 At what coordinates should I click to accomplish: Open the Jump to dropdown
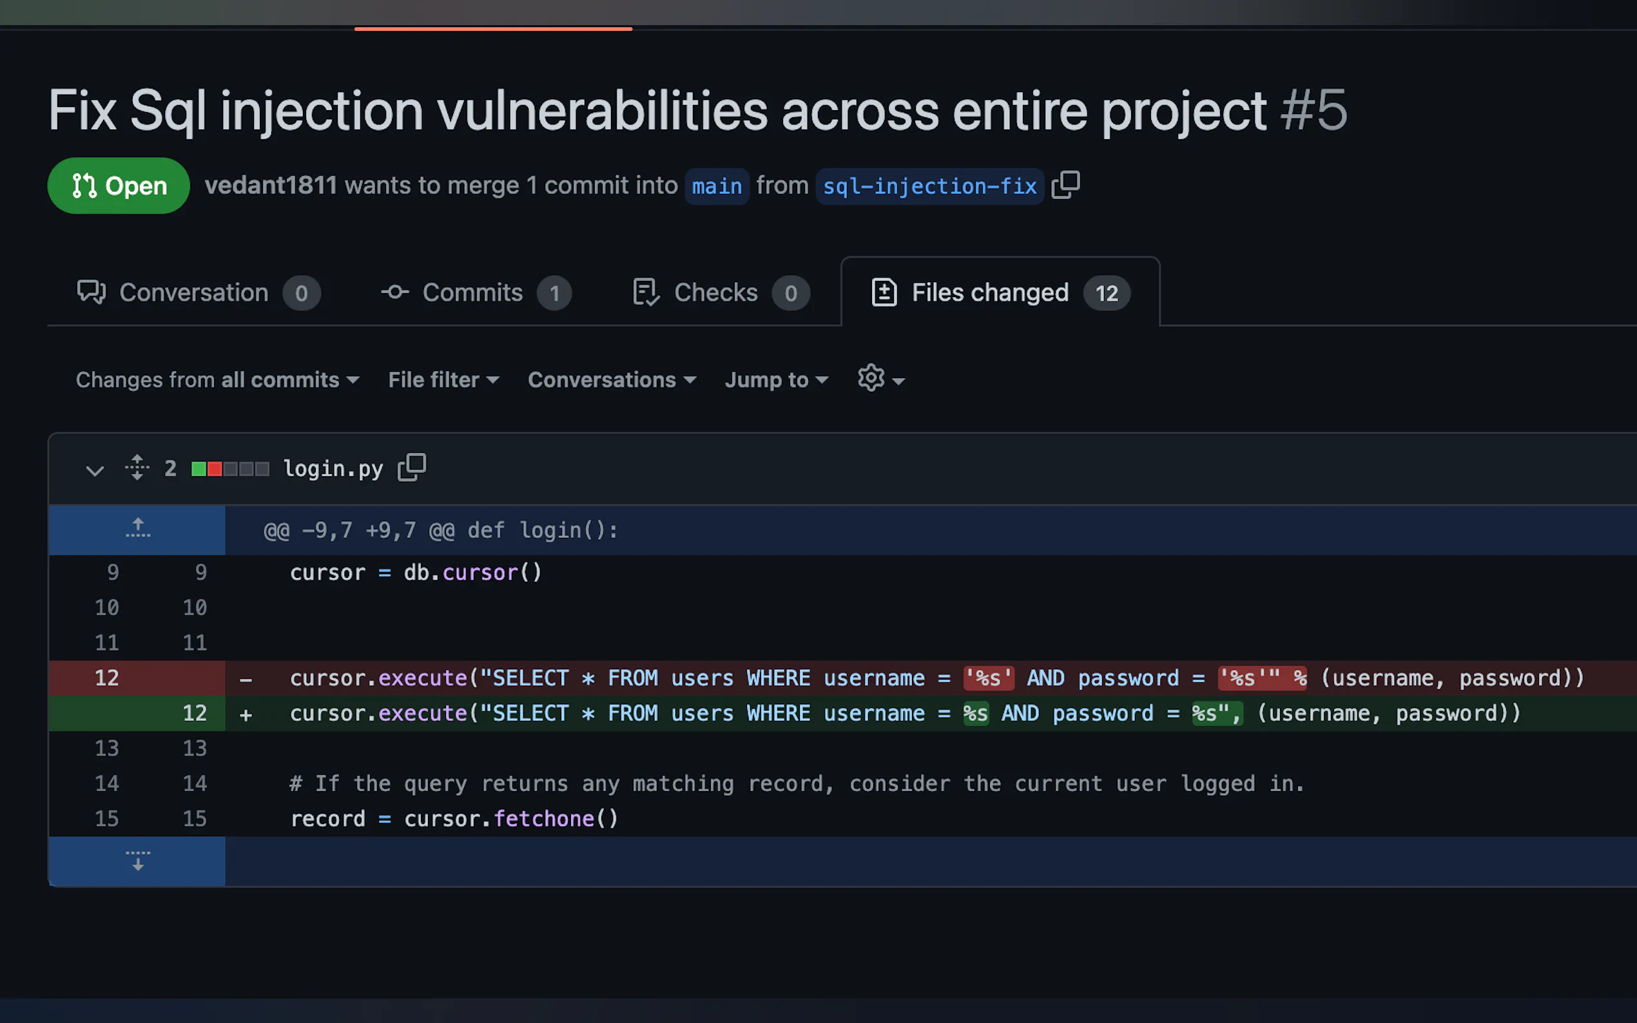pyautogui.click(x=776, y=379)
